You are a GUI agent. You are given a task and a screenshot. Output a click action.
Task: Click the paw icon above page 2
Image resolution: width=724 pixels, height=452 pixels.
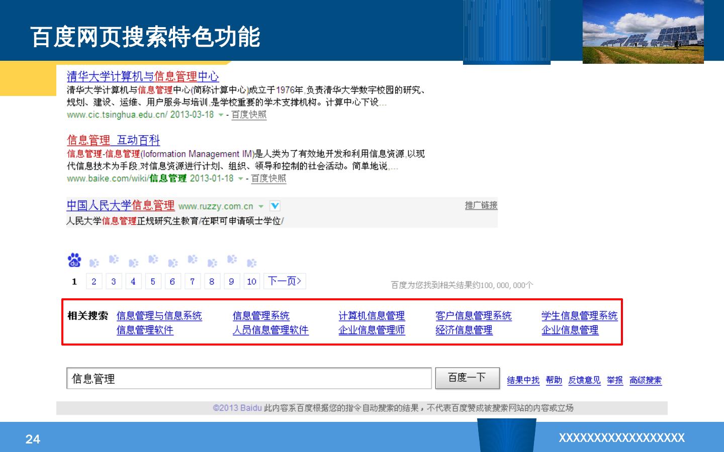(94, 263)
